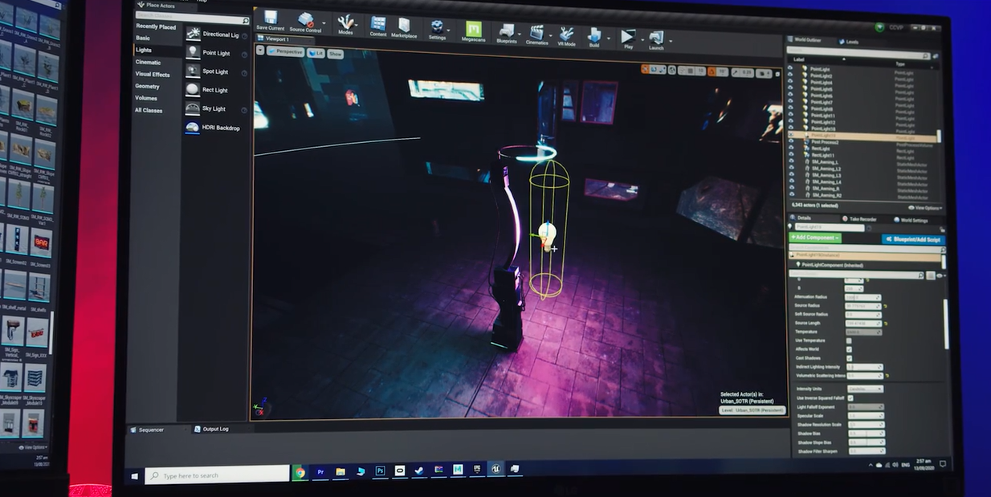The image size is (991, 497).
Task: Open Premiere Pro from the taskbar
Action: pos(320,471)
